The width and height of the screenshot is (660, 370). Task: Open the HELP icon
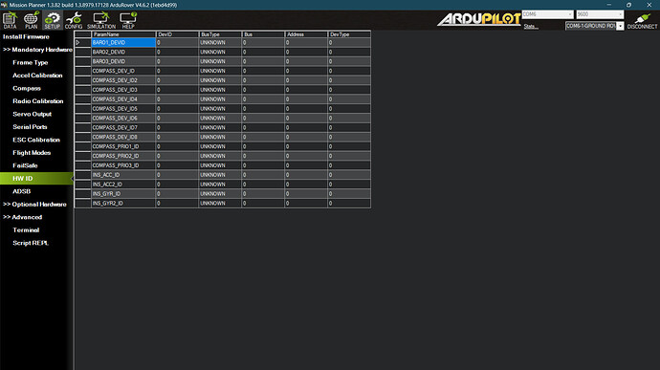(x=128, y=20)
